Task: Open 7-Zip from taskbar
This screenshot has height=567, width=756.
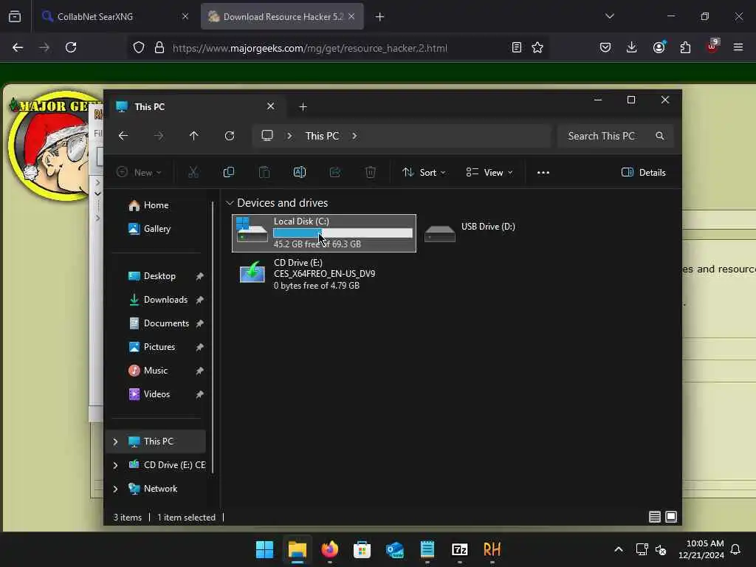Action: (459, 549)
